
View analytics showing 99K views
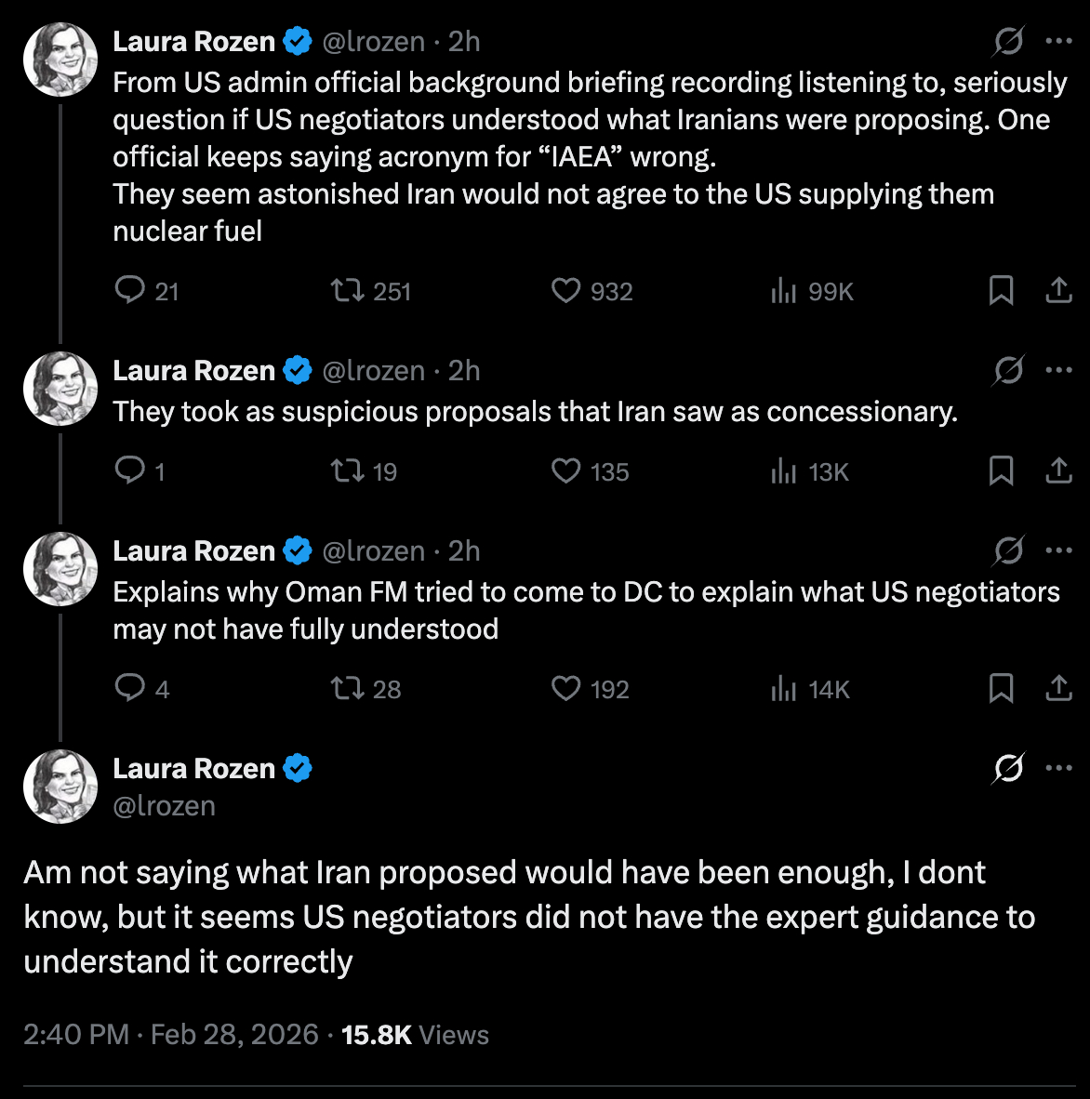[x=784, y=291]
